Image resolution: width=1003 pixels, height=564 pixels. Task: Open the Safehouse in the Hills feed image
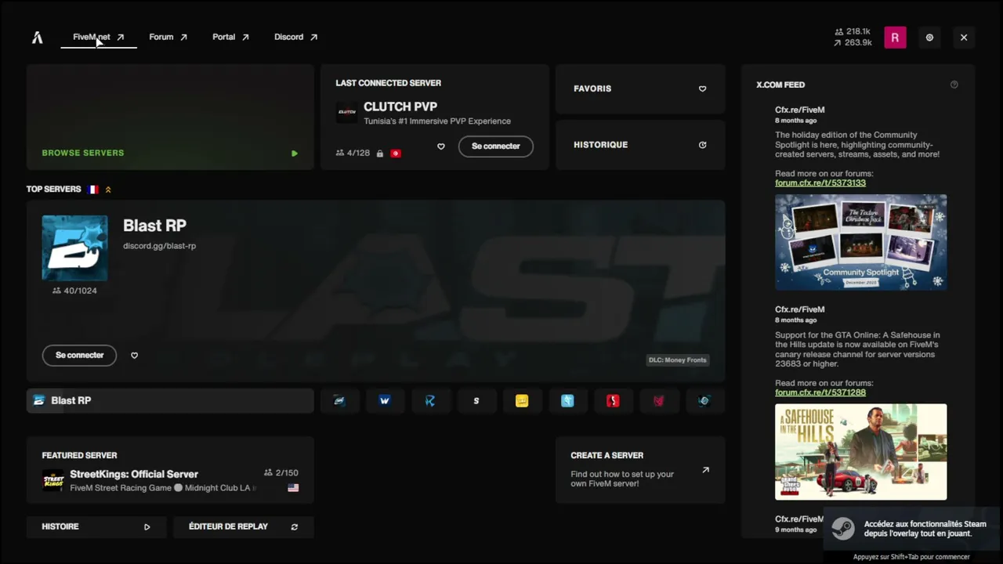click(x=860, y=452)
